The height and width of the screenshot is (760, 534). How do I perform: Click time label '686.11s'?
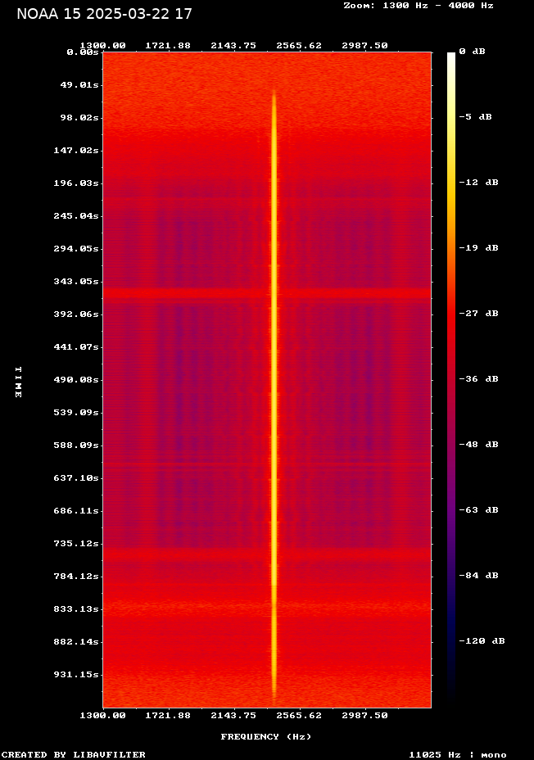(76, 511)
